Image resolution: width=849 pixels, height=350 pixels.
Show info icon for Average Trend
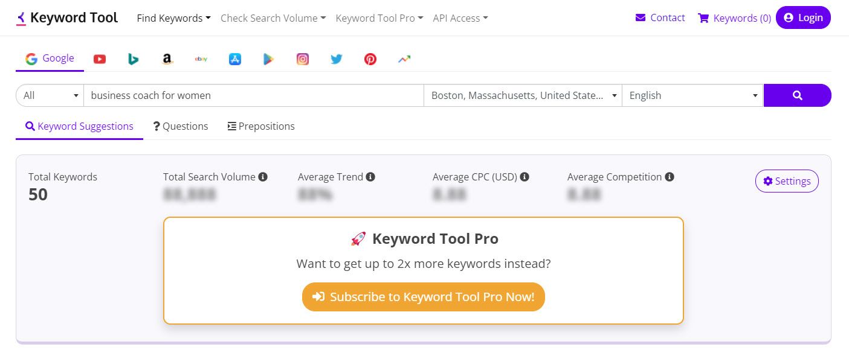tap(370, 177)
